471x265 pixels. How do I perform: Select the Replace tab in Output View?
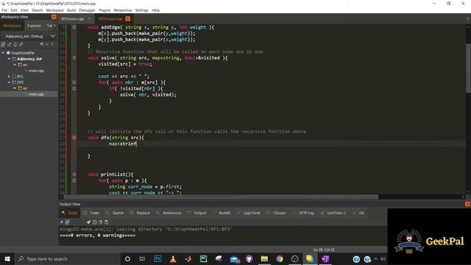click(x=140, y=213)
